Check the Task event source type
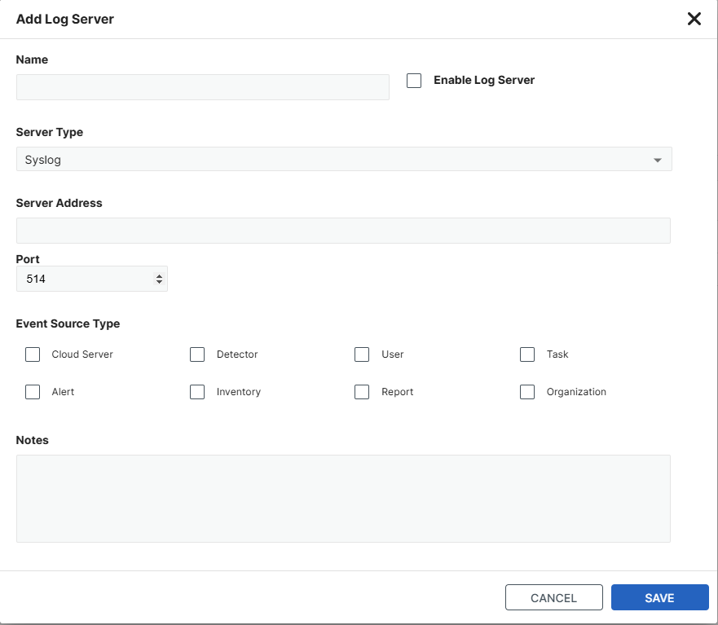The width and height of the screenshot is (718, 625). (x=526, y=354)
